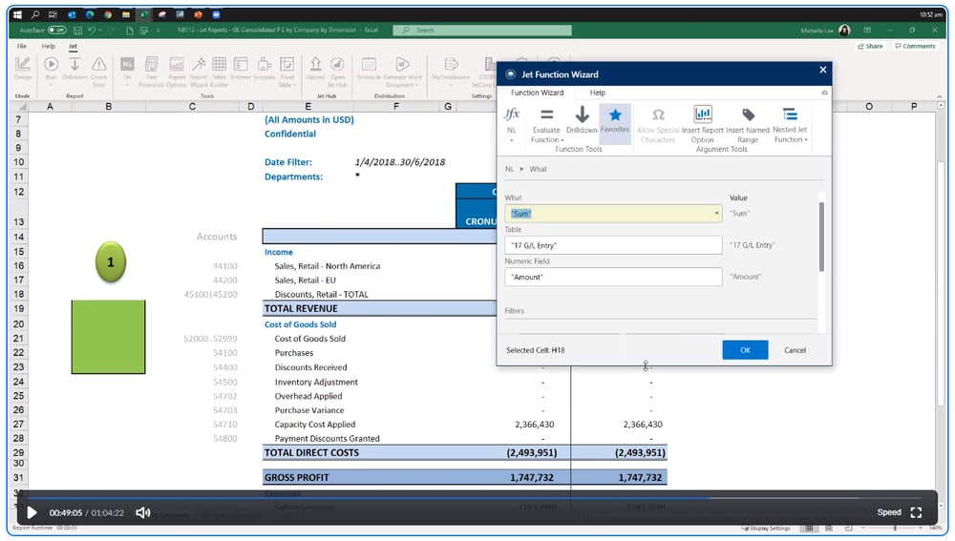
Task: Open the Help tab in Jet Function Wizard
Action: [x=598, y=93]
